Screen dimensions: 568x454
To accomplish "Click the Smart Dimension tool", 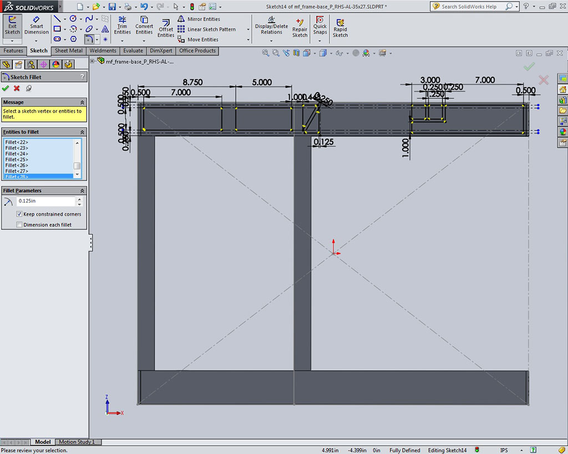I will pyautogui.click(x=36, y=26).
